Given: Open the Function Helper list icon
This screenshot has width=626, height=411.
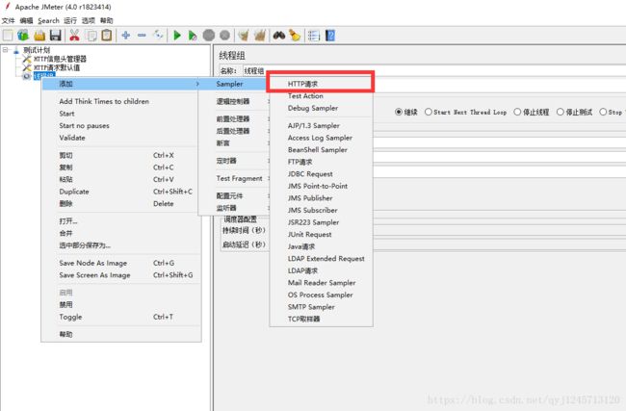Looking at the screenshot, I should coord(314,36).
